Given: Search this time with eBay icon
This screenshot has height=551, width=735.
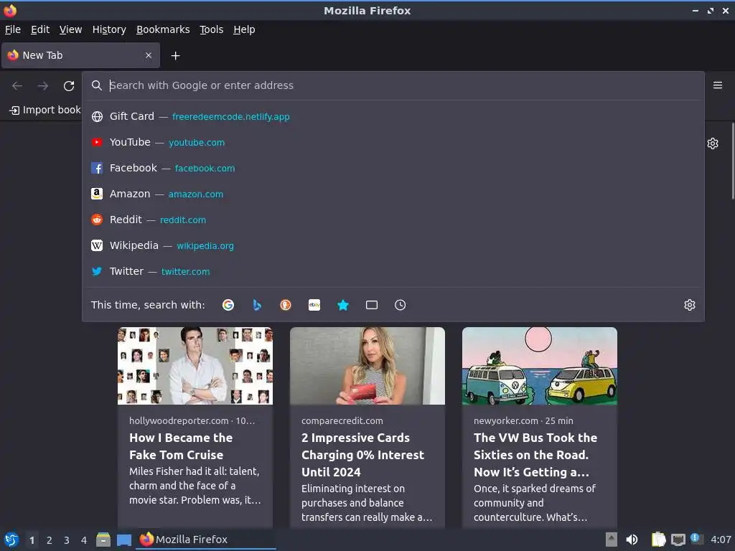Looking at the screenshot, I should (x=314, y=305).
